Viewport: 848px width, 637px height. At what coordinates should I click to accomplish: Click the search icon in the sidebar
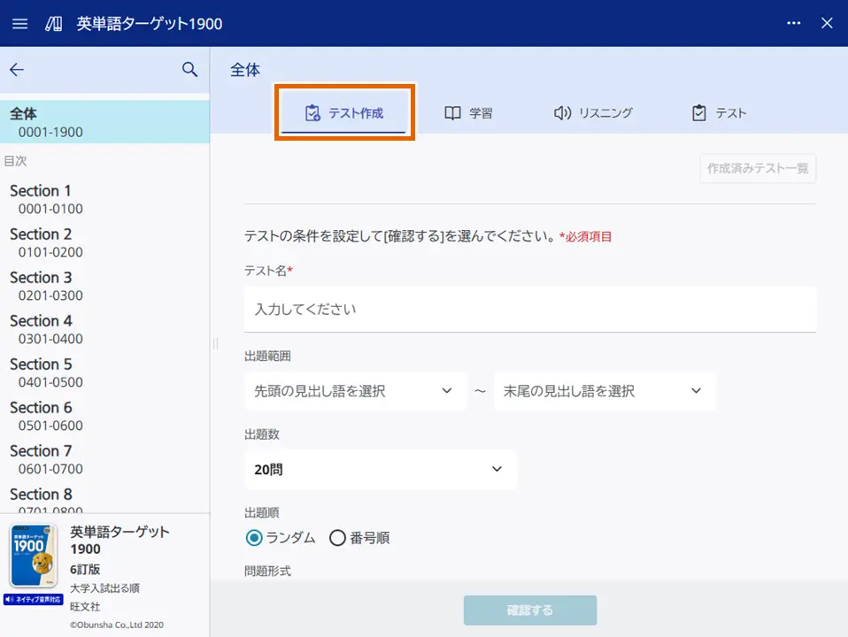[x=190, y=67]
